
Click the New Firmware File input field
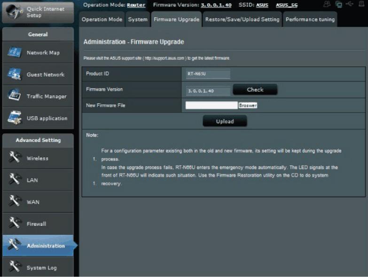(211, 105)
